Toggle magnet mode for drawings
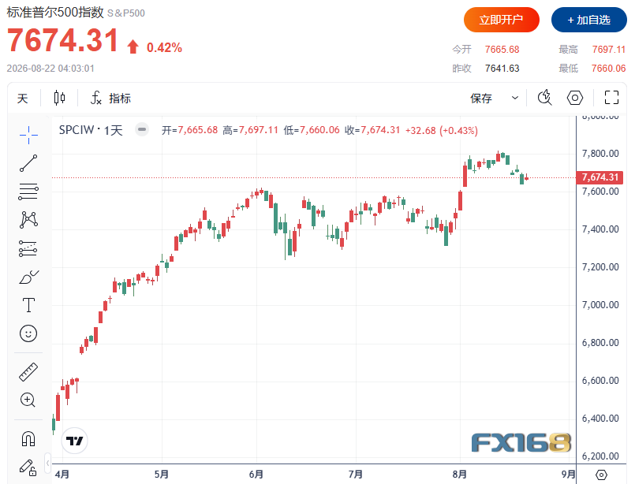 [28, 439]
